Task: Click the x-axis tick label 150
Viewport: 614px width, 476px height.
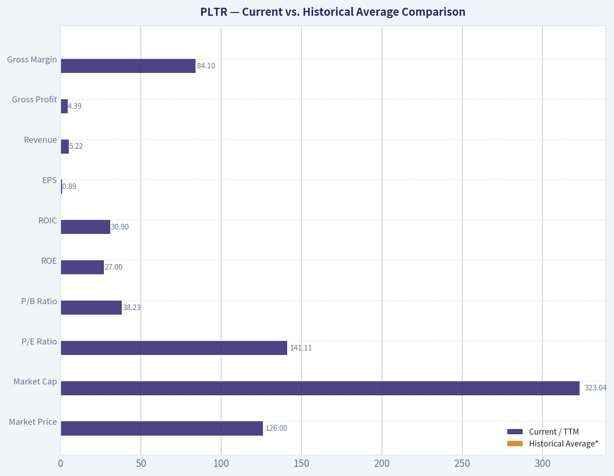Action: pyautogui.click(x=302, y=464)
